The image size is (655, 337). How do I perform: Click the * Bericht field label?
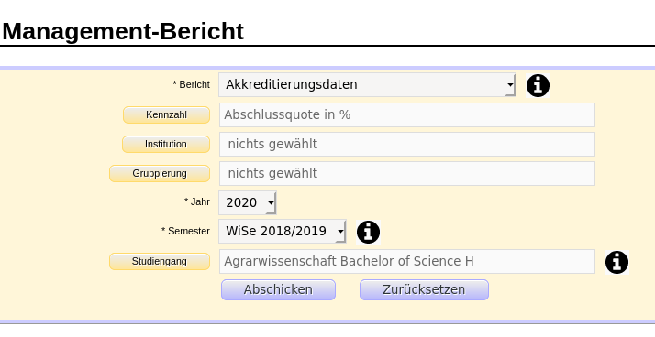click(x=192, y=84)
